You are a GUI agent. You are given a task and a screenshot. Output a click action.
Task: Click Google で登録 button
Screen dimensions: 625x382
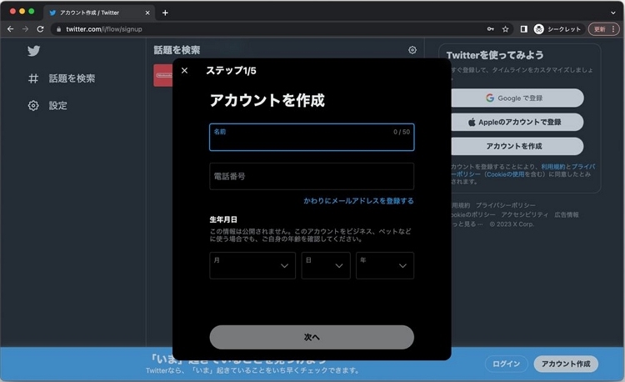[517, 98]
